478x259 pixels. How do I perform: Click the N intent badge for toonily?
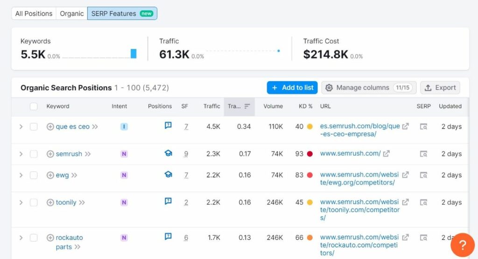coord(124,202)
